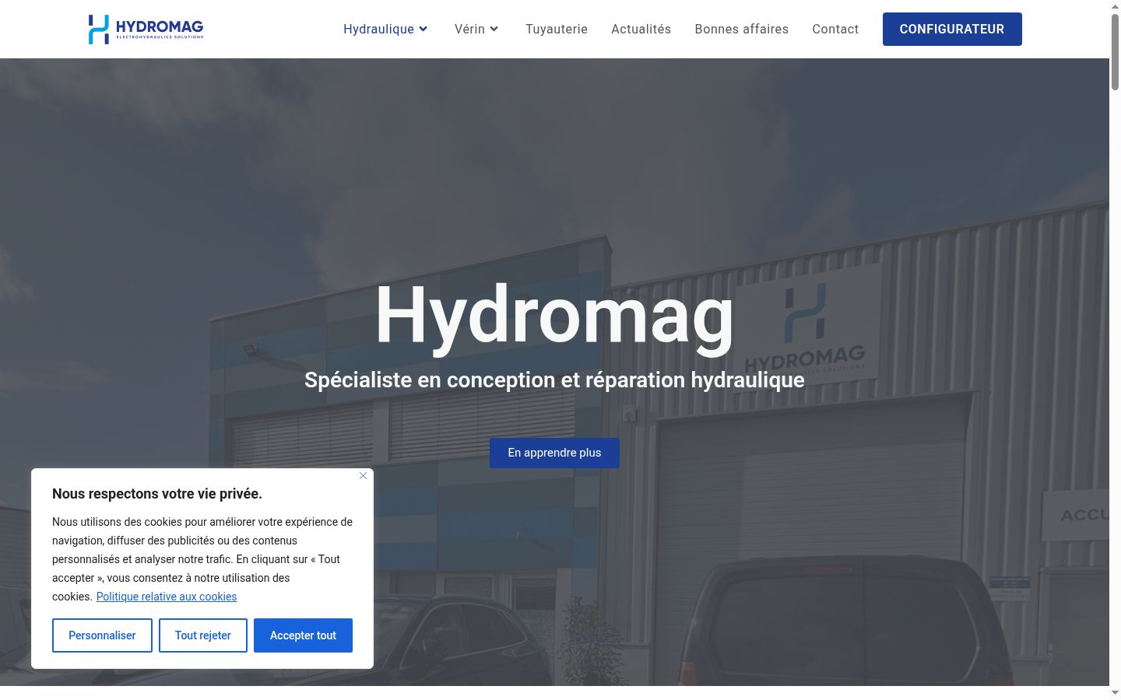Launch the CONFIGURATEUR button
The image size is (1121, 700).
click(x=952, y=30)
